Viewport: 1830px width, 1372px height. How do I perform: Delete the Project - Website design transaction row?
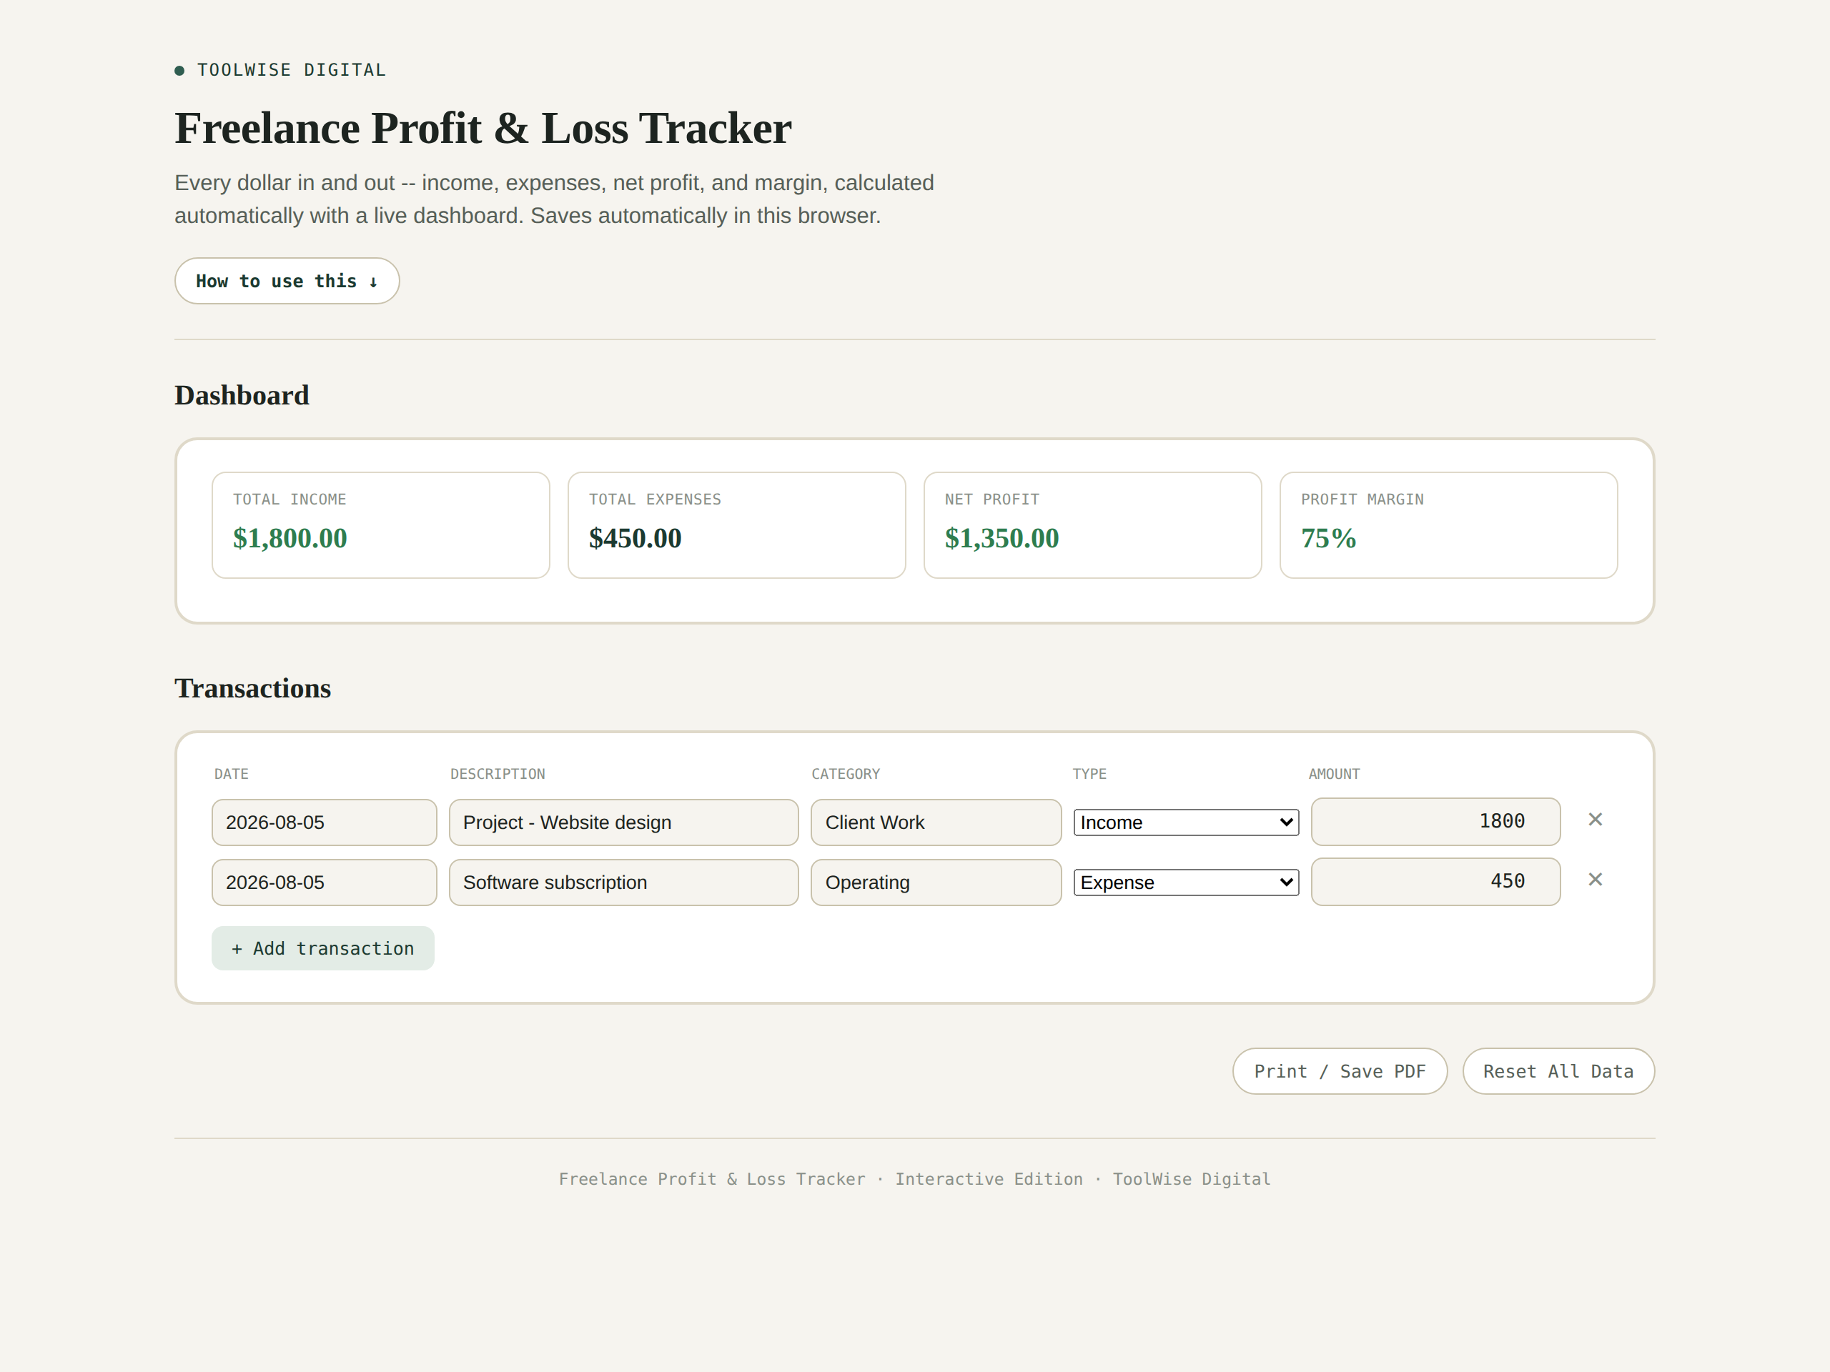pyautogui.click(x=1595, y=820)
